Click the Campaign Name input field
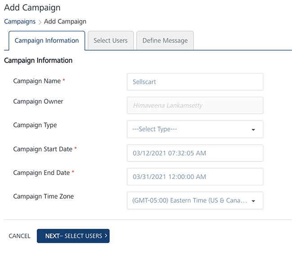Screen dimensions: 292x253 point(195,82)
